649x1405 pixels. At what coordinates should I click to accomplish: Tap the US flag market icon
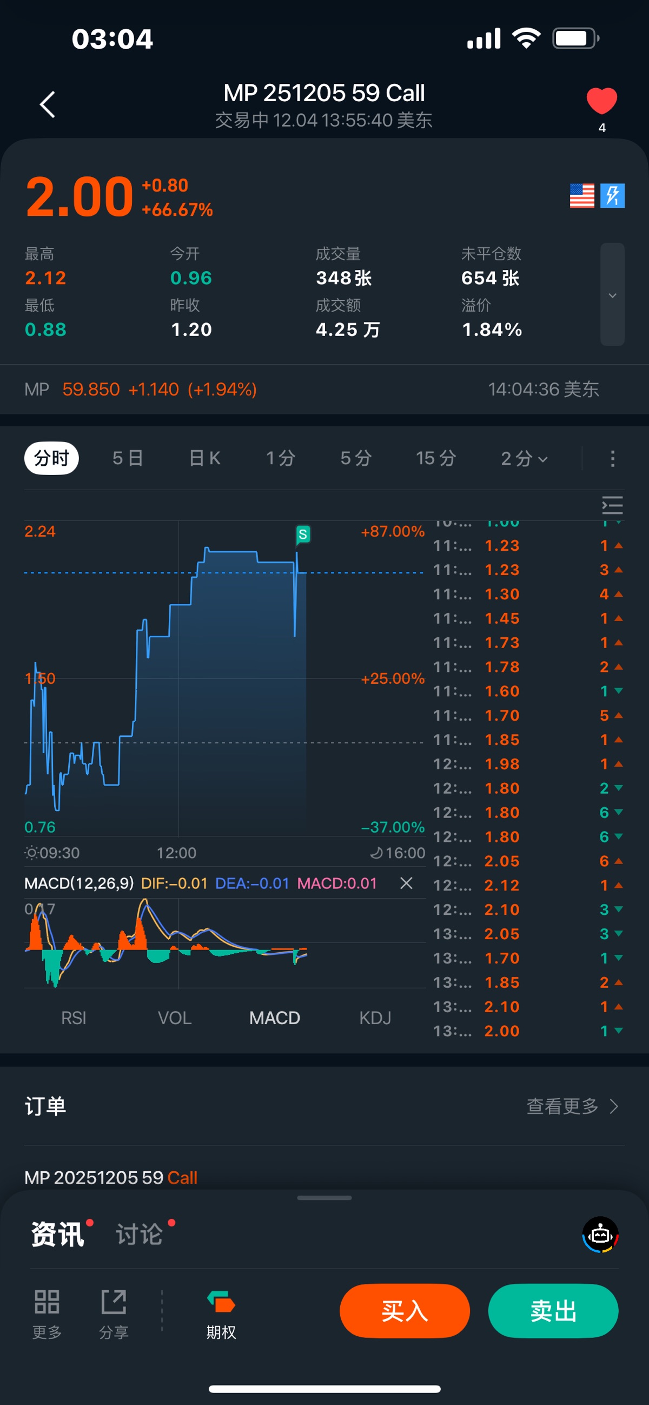[581, 195]
